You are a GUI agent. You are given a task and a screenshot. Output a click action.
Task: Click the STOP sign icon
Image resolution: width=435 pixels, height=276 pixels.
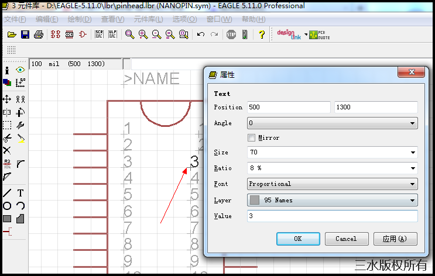[231, 34]
